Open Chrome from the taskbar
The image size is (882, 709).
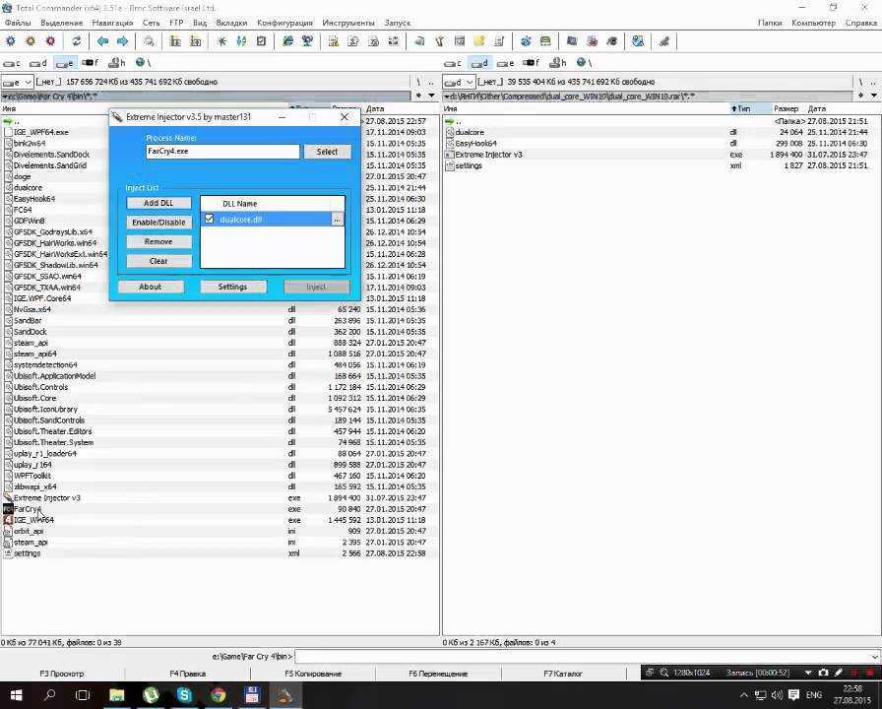coord(218,695)
